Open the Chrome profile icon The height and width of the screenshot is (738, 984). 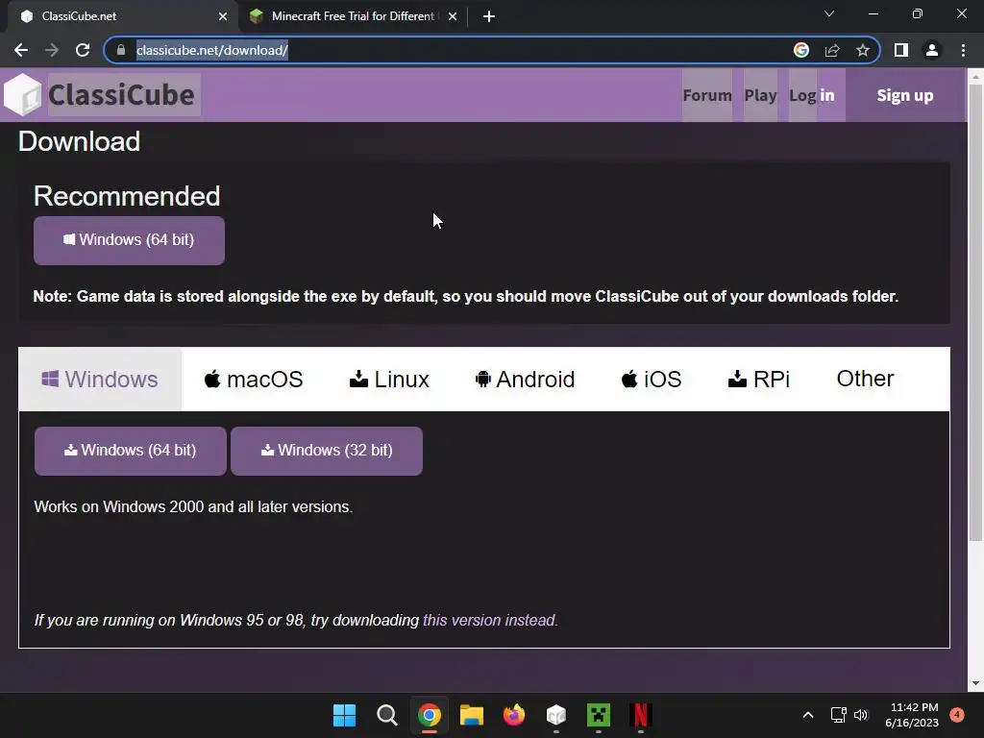tap(932, 50)
